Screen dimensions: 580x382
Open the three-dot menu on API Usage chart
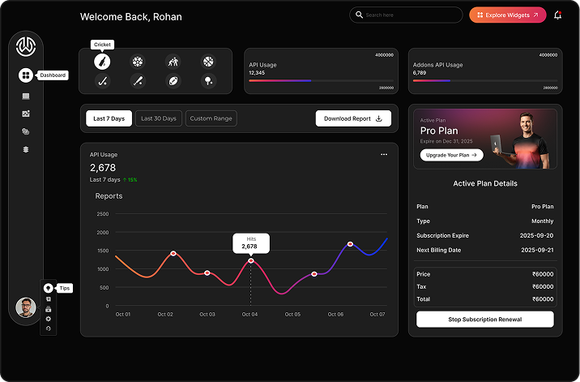pos(384,155)
